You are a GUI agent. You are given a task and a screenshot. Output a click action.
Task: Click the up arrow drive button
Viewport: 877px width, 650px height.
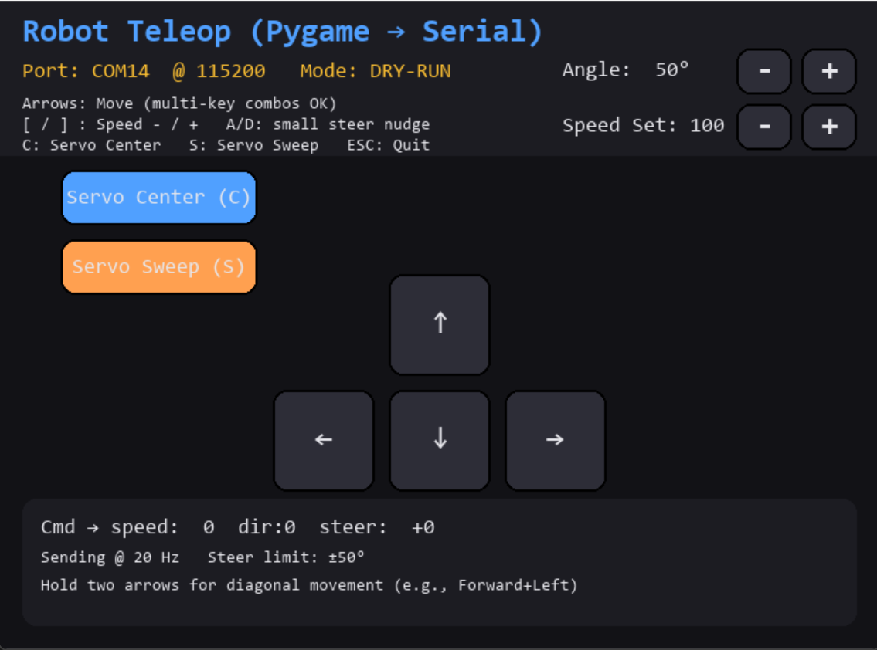click(440, 325)
